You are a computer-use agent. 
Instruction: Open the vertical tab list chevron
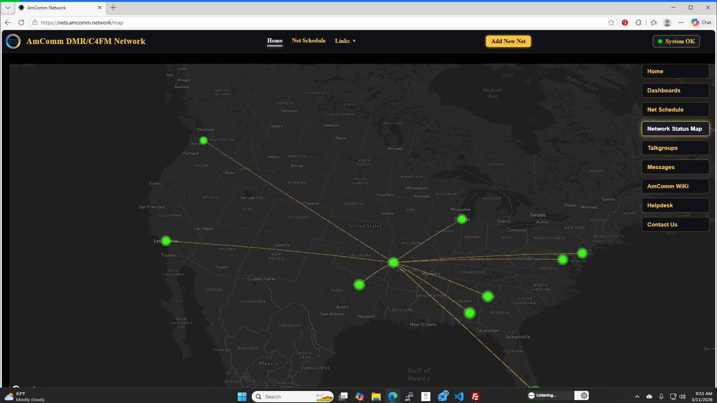8,8
